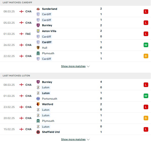Click Show more matches link under Cardiff section
This screenshot has height=143, width=151.
point(73,66)
